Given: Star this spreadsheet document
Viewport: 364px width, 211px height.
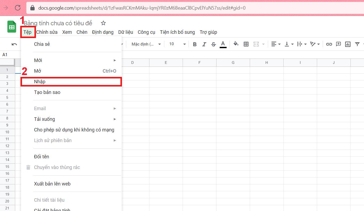Looking at the screenshot, I should pyautogui.click(x=103, y=23).
